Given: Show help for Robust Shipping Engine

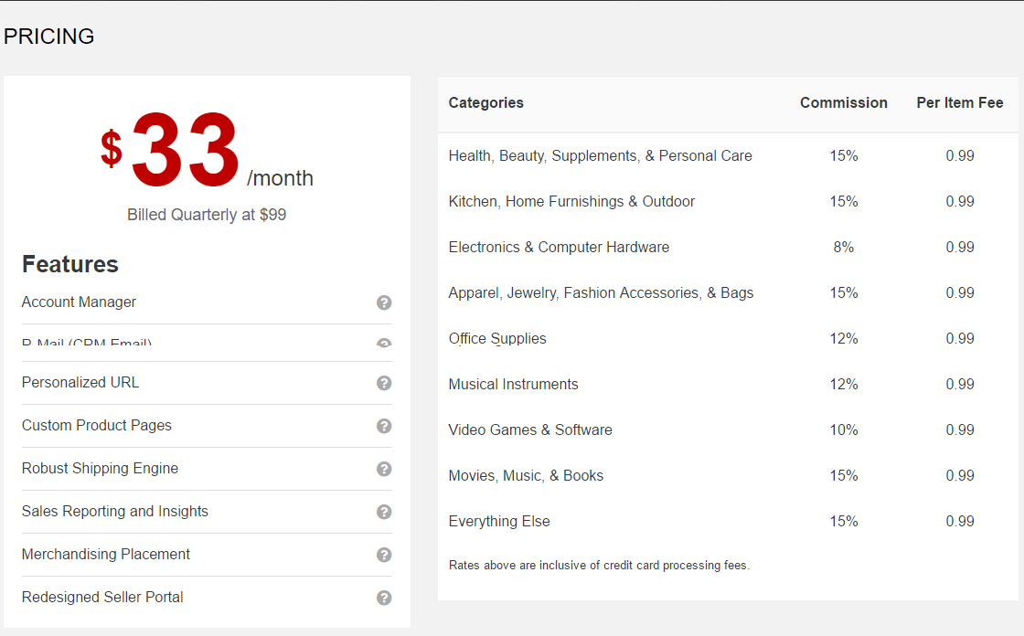Looking at the screenshot, I should point(384,469).
